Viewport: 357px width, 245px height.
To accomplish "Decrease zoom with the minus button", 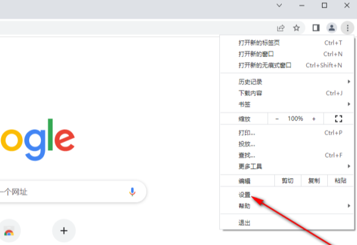I will pos(277,119).
